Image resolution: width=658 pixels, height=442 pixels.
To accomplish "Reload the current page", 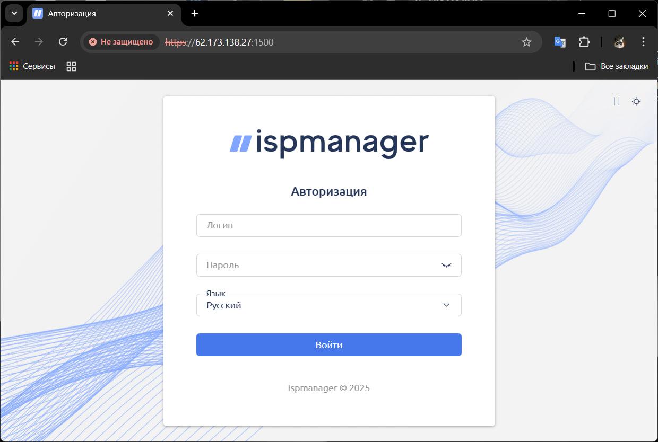I will point(63,41).
